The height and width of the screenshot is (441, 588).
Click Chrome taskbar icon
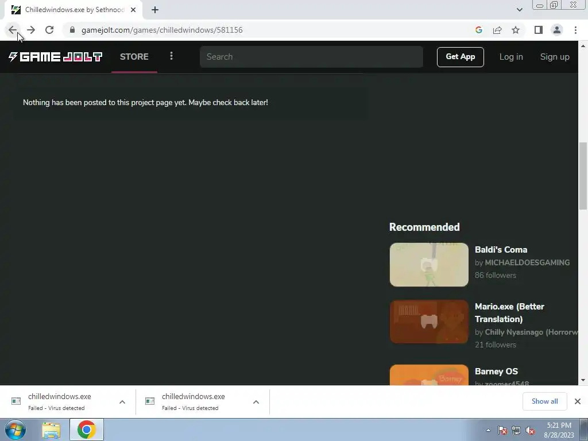click(x=87, y=430)
